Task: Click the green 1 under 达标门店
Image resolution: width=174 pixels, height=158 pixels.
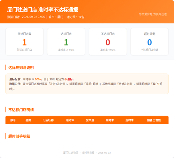Action: pyautogui.click(x=66, y=42)
